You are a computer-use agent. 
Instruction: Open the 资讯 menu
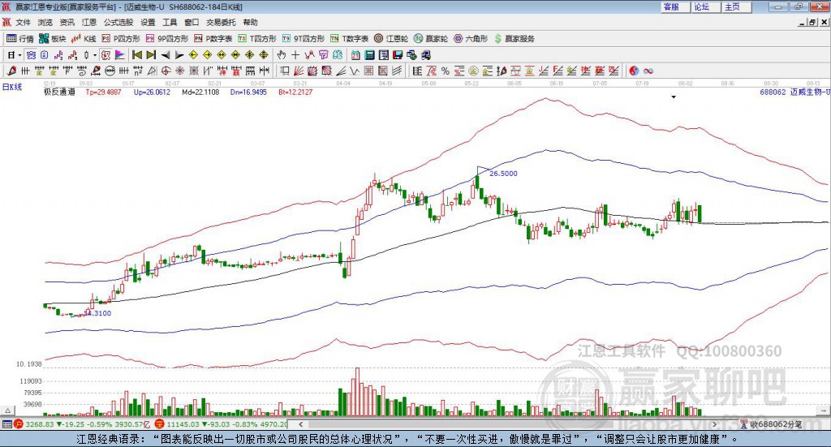click(67, 22)
